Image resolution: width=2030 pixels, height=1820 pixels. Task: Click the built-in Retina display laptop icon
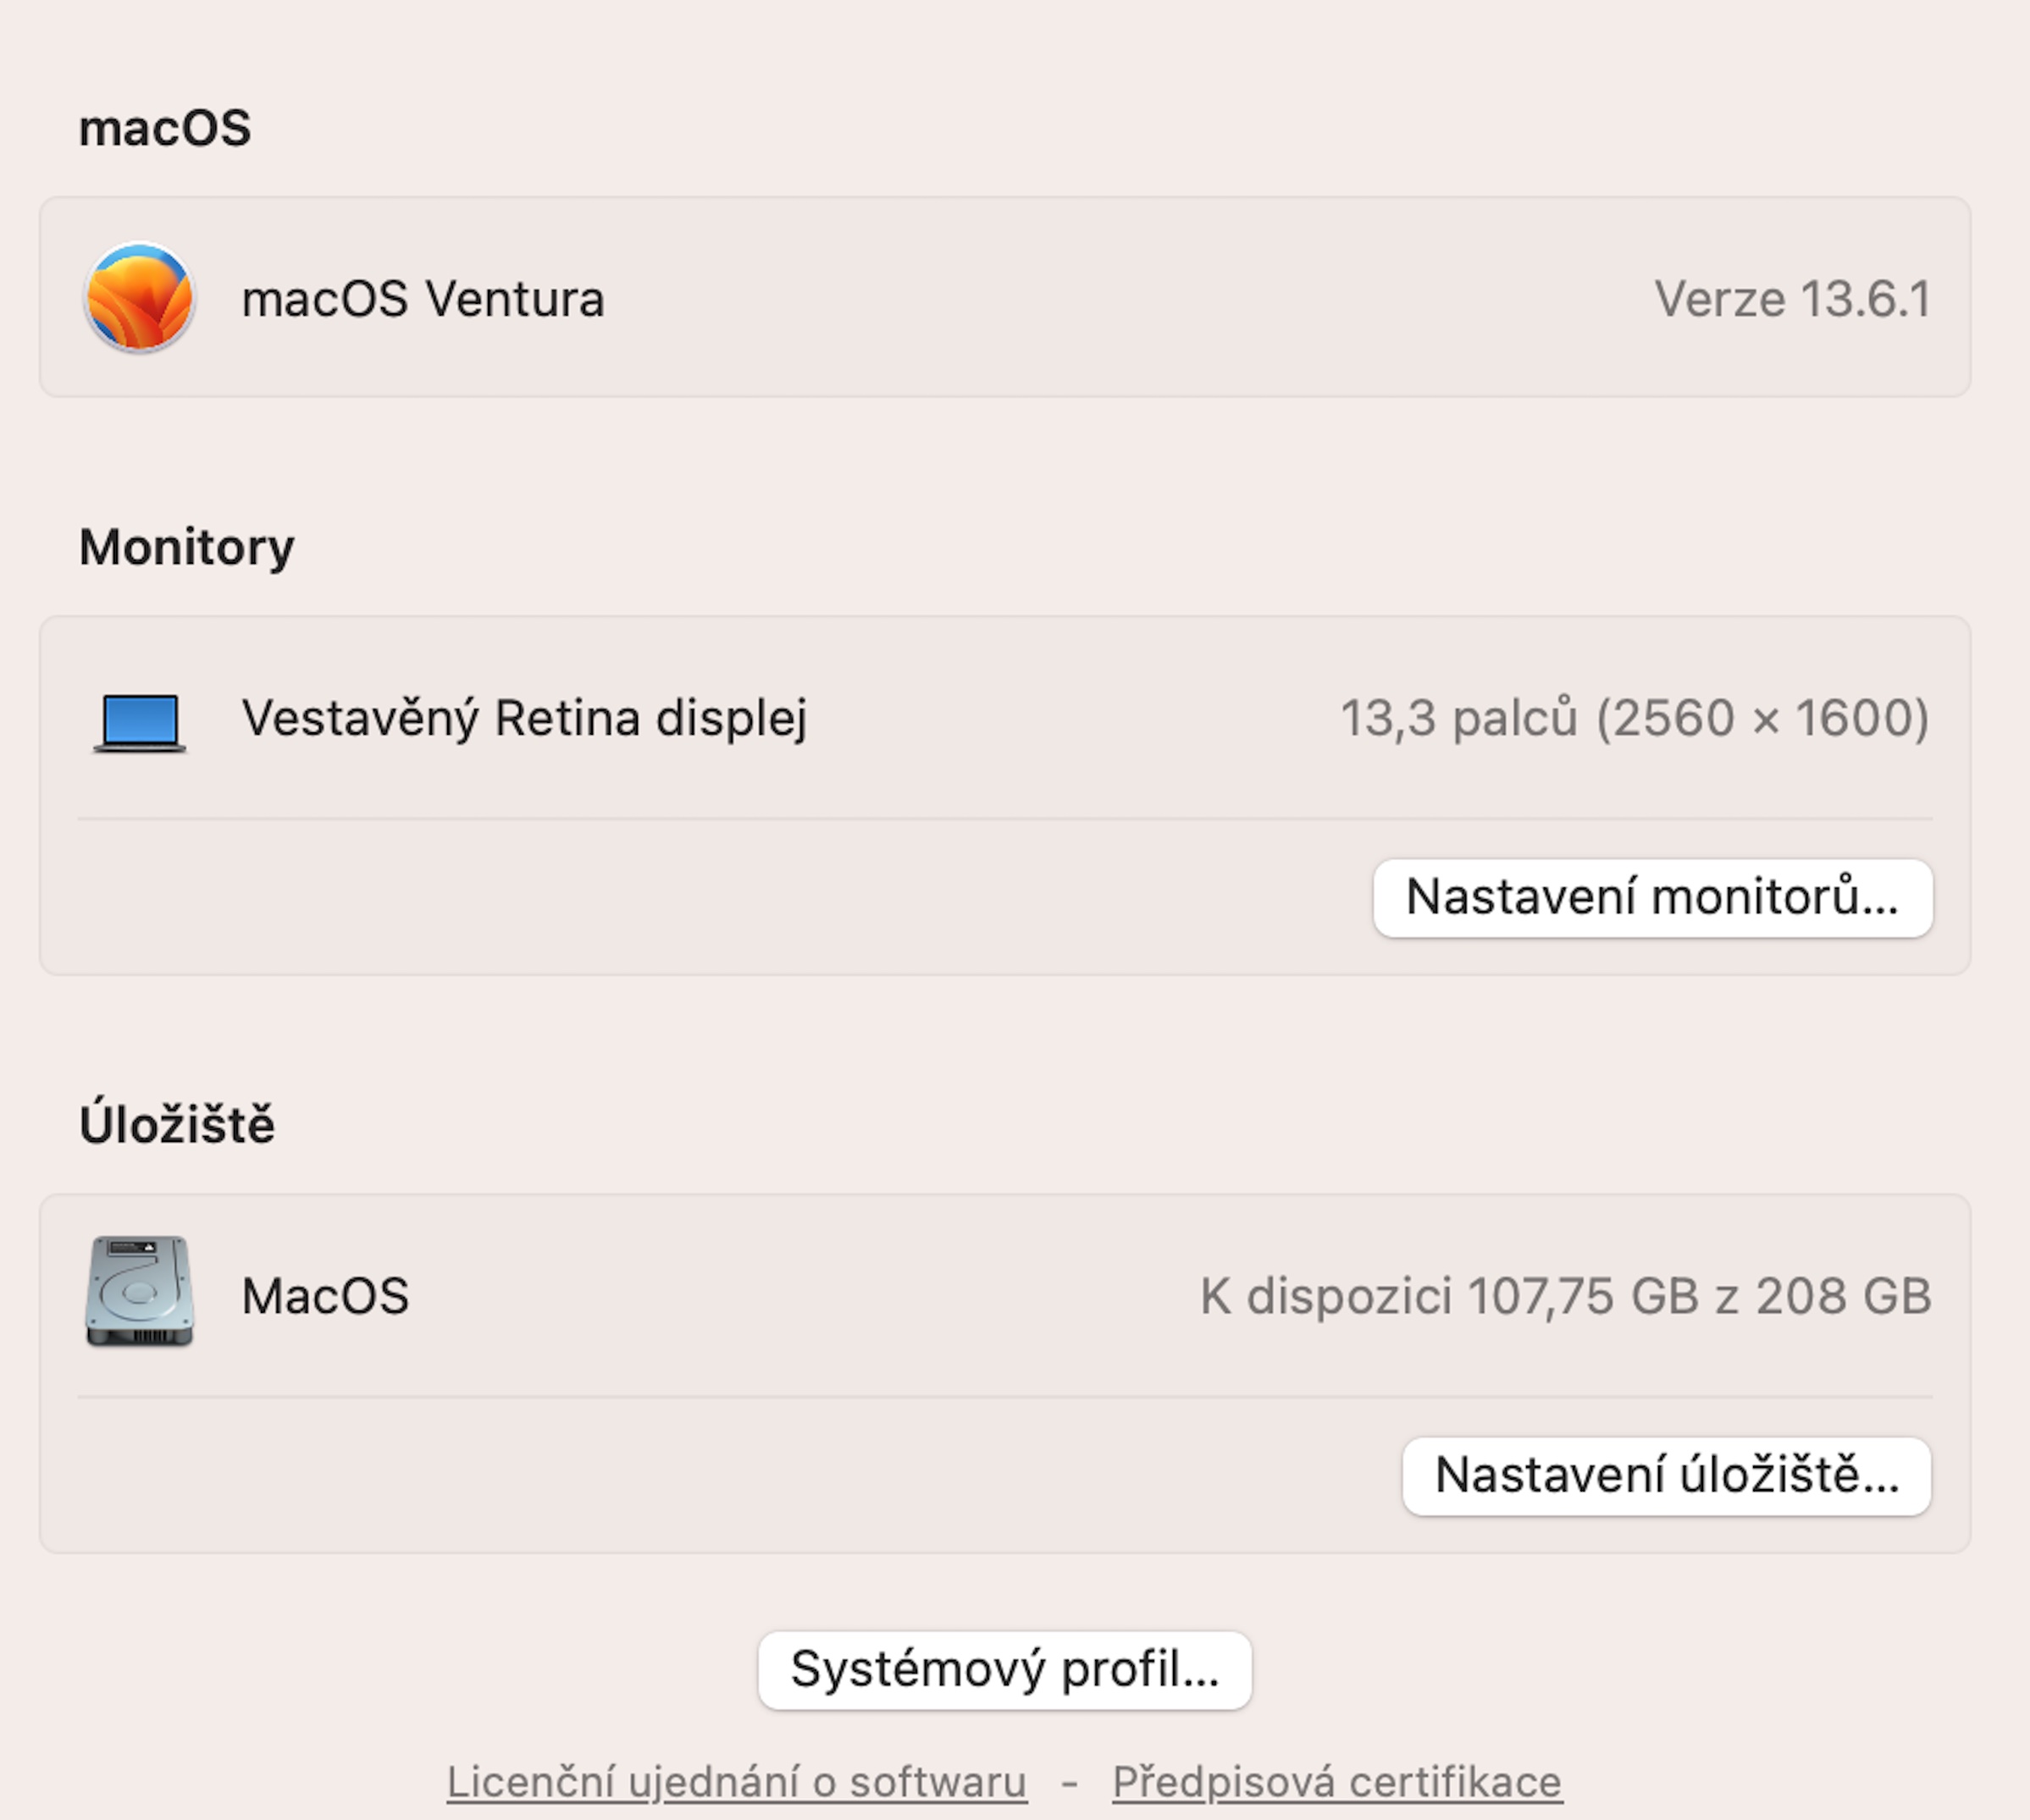click(139, 721)
